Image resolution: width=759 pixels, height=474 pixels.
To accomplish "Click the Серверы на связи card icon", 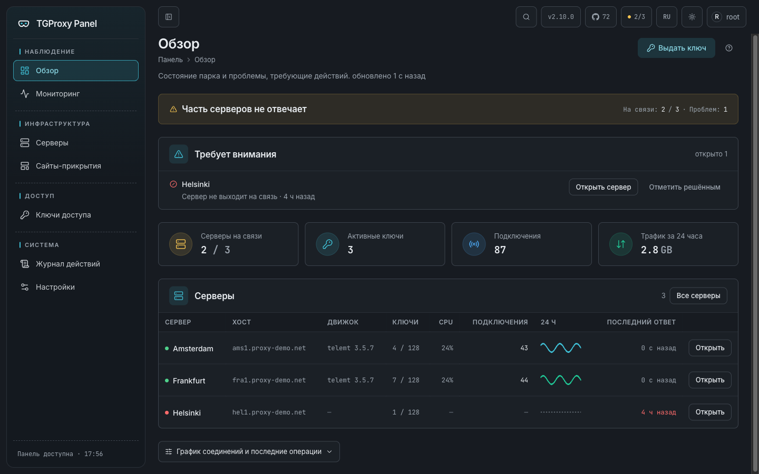I will (x=181, y=244).
